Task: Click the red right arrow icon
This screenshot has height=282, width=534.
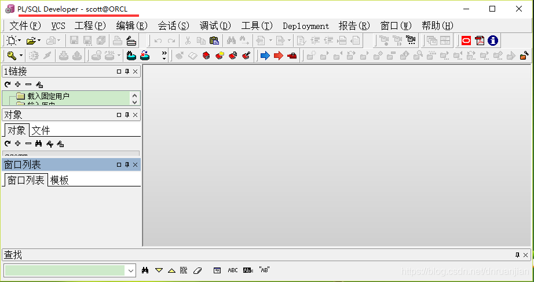Action: coord(279,56)
